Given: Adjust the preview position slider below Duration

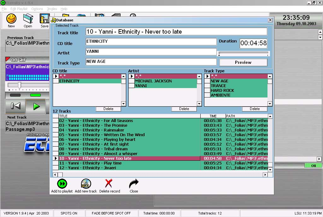Looking at the screenshot, I should tap(244, 54).
